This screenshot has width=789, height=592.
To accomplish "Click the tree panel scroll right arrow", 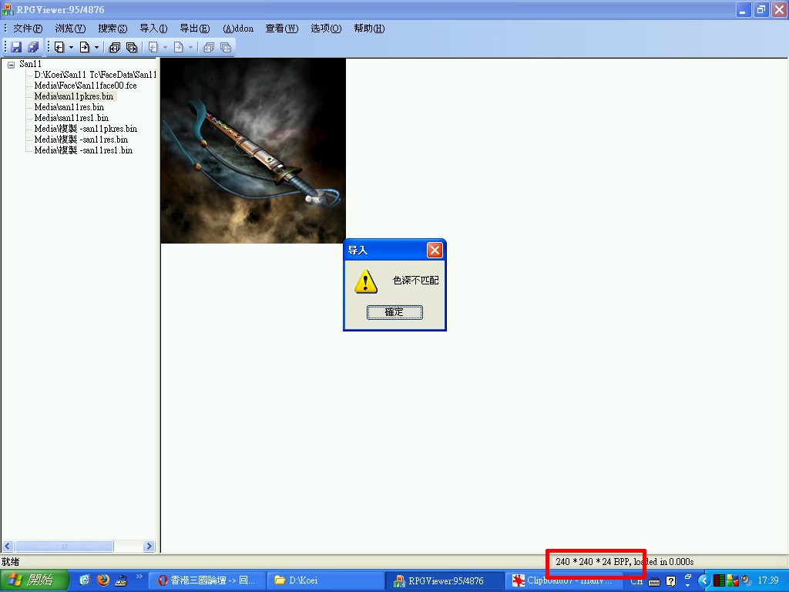I will [149, 547].
